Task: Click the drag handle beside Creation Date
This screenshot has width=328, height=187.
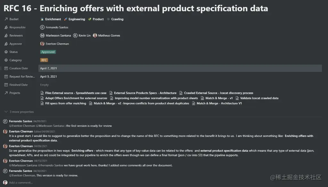Action: [1, 68]
